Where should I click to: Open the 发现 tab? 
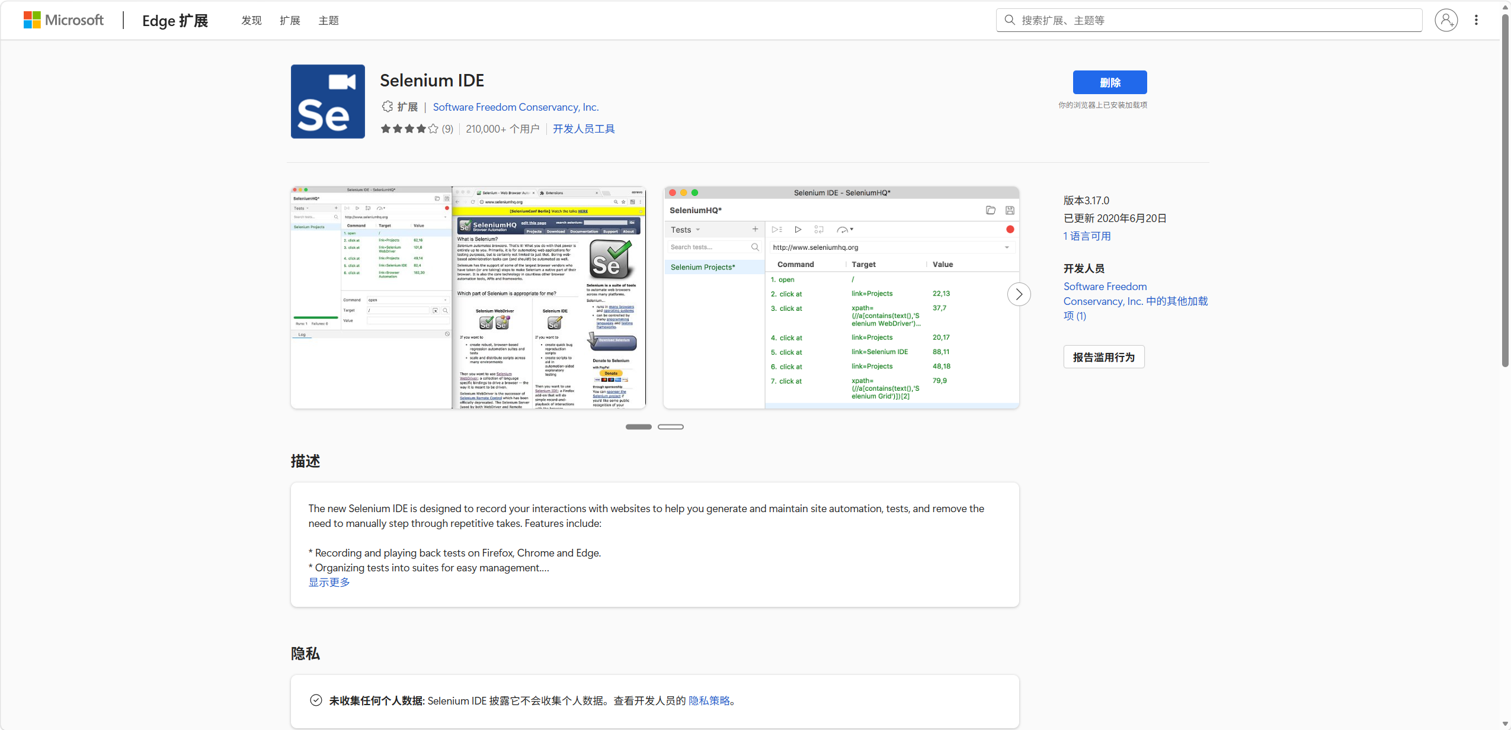pyautogui.click(x=251, y=21)
